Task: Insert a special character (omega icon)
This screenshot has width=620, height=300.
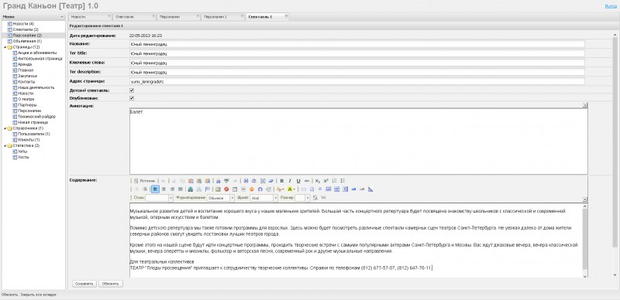Action: [x=260, y=189]
